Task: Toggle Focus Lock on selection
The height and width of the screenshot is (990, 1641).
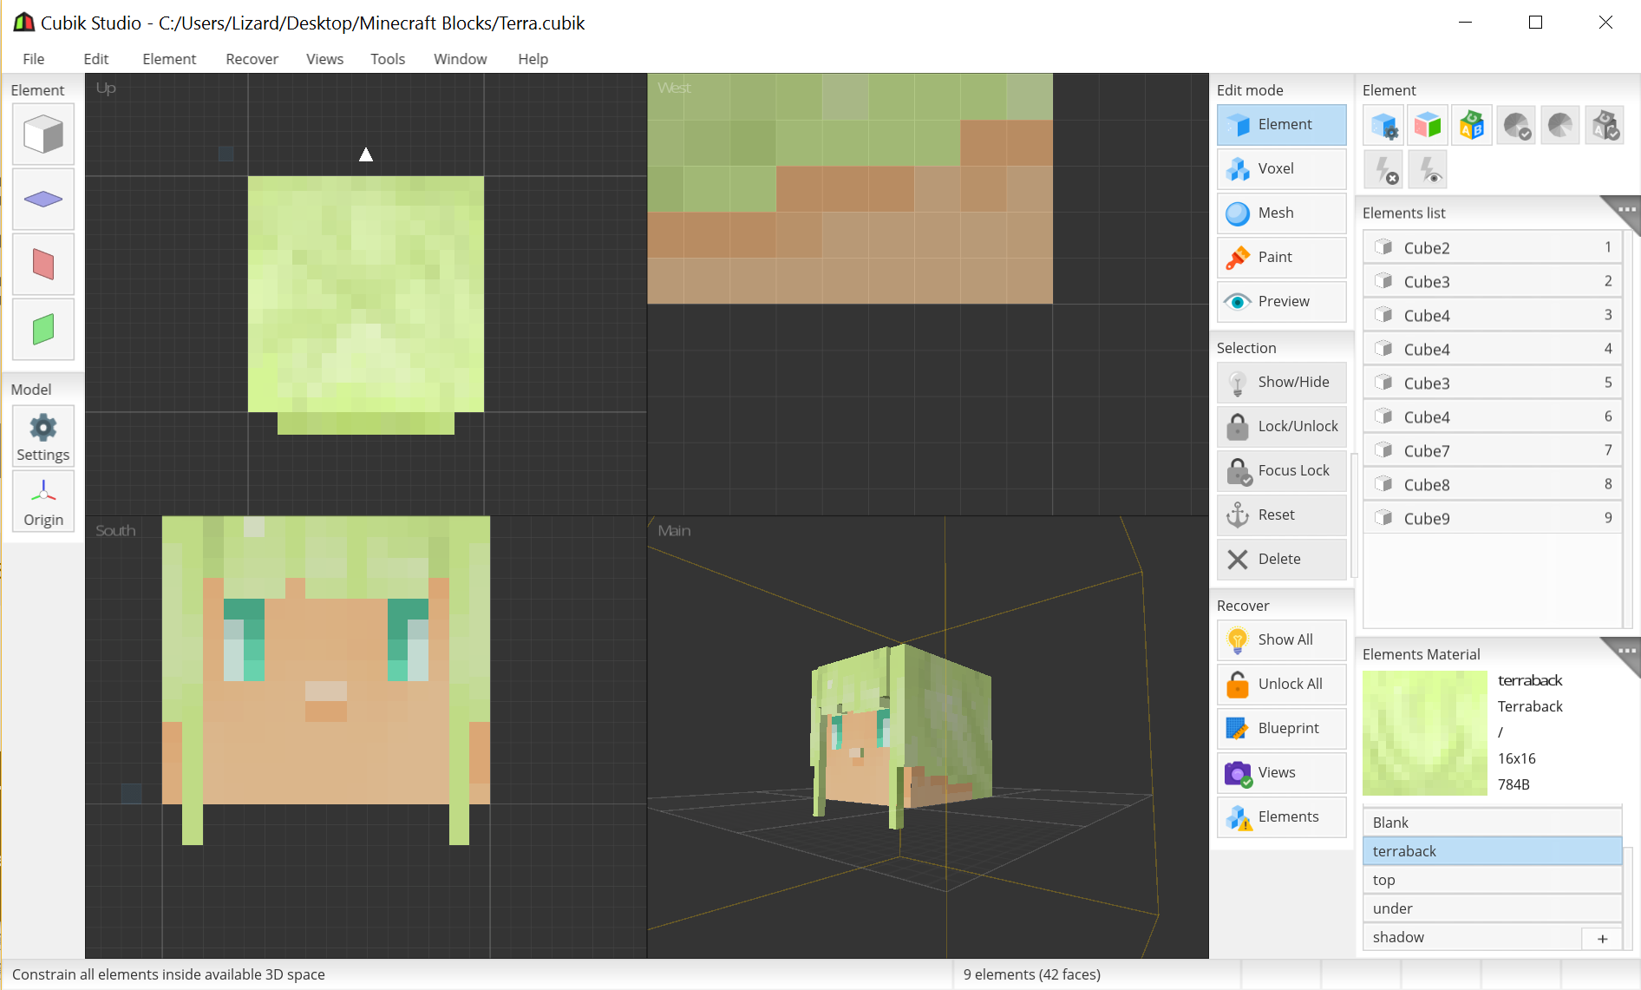Action: coord(1282,471)
